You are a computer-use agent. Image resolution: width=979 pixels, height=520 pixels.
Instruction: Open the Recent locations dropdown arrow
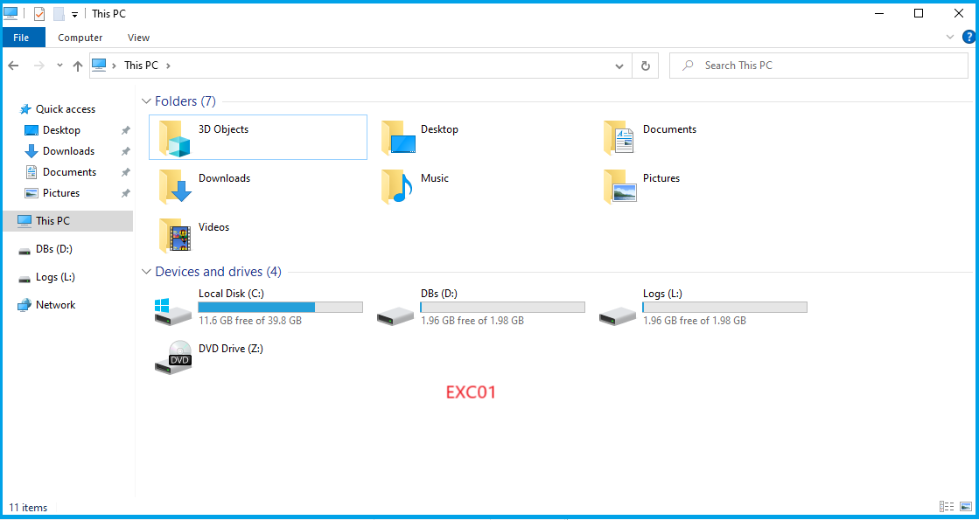(59, 66)
